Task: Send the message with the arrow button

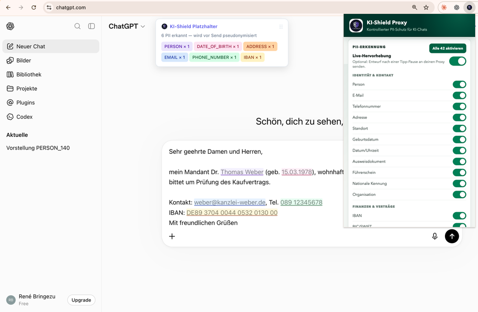Action: [452, 236]
